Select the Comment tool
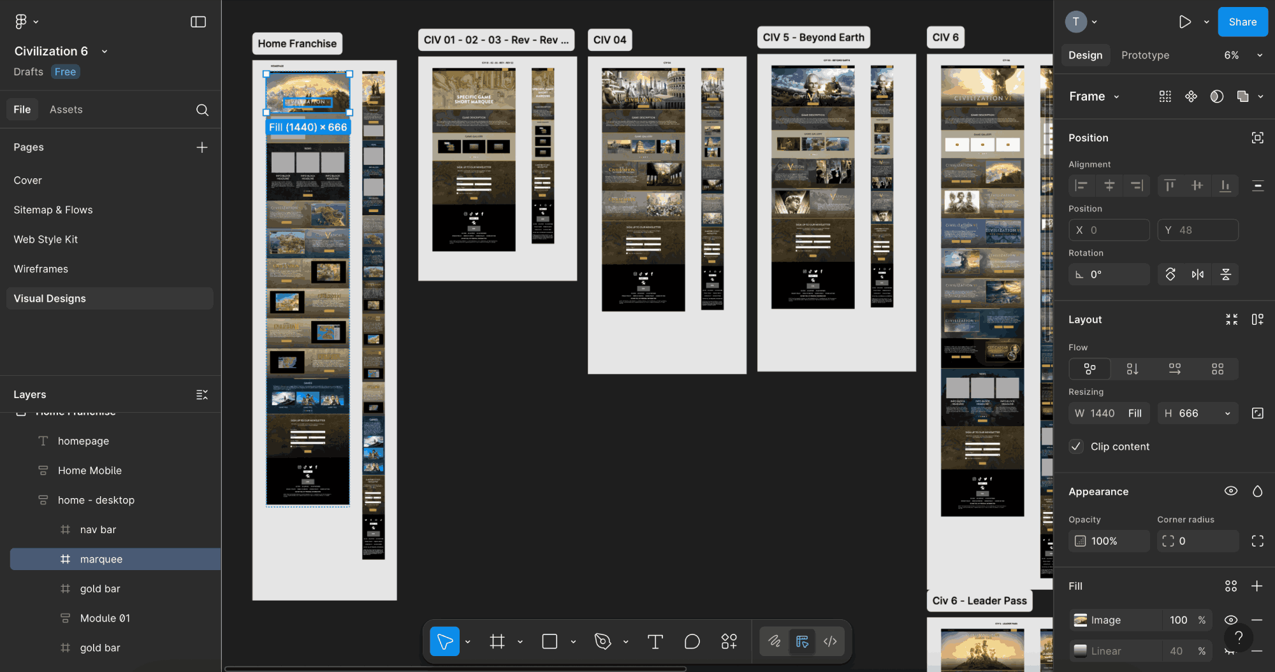Image resolution: width=1275 pixels, height=672 pixels. [x=692, y=641]
